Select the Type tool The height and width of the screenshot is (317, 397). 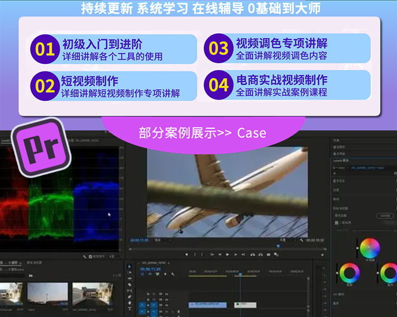(129, 309)
